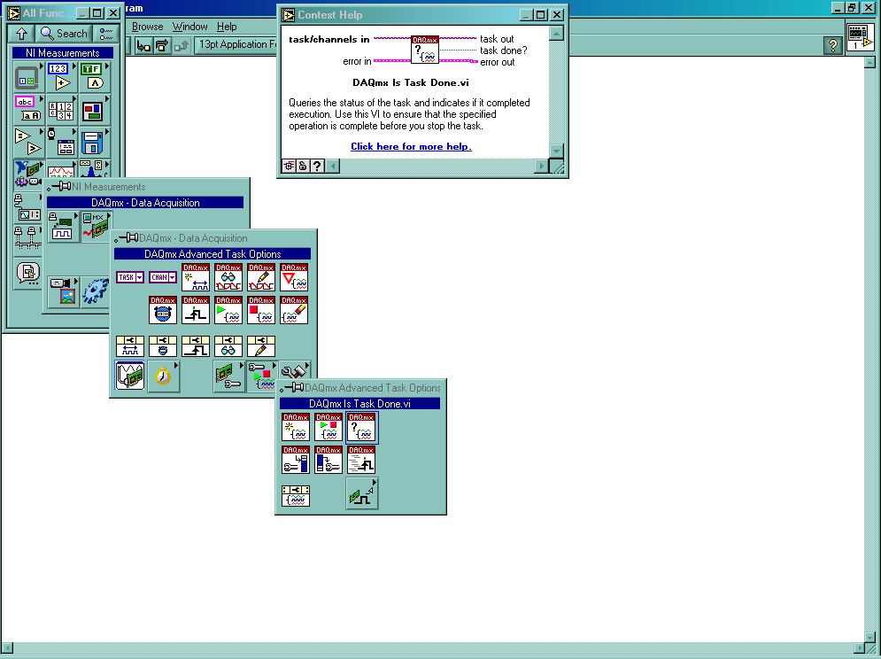Open the DAQmx - Data Acquisition subpalette icon
The image size is (881, 659).
tap(97, 227)
